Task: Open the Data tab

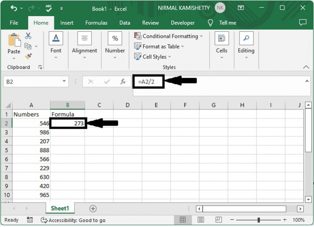Action: click(x=125, y=23)
